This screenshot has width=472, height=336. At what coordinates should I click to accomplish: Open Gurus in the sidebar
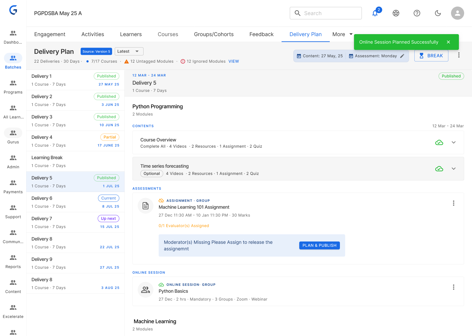pos(13,137)
